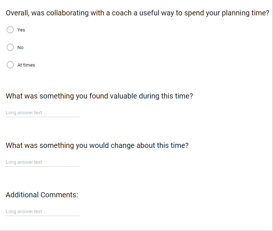Click the dotted underline below found valuable answer
The image size is (273, 231).
pyautogui.click(x=42, y=117)
